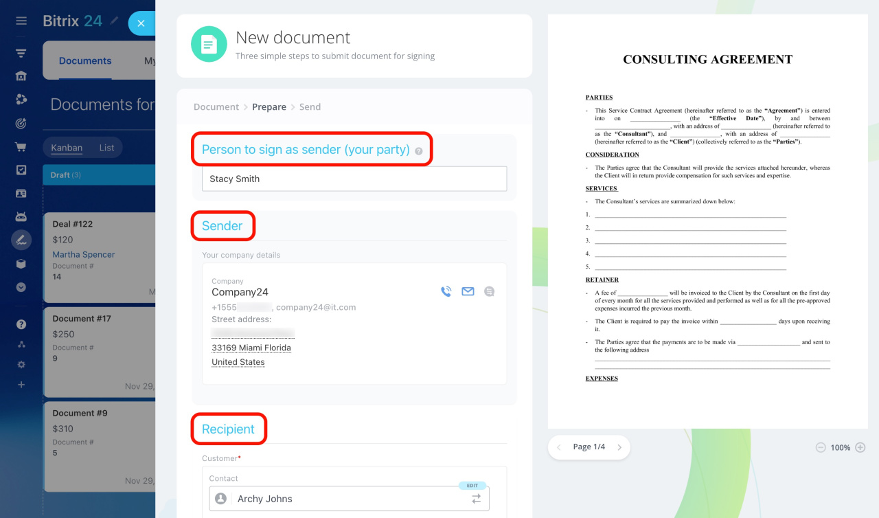Open chat message icon in company card
879x518 pixels.
coord(489,291)
